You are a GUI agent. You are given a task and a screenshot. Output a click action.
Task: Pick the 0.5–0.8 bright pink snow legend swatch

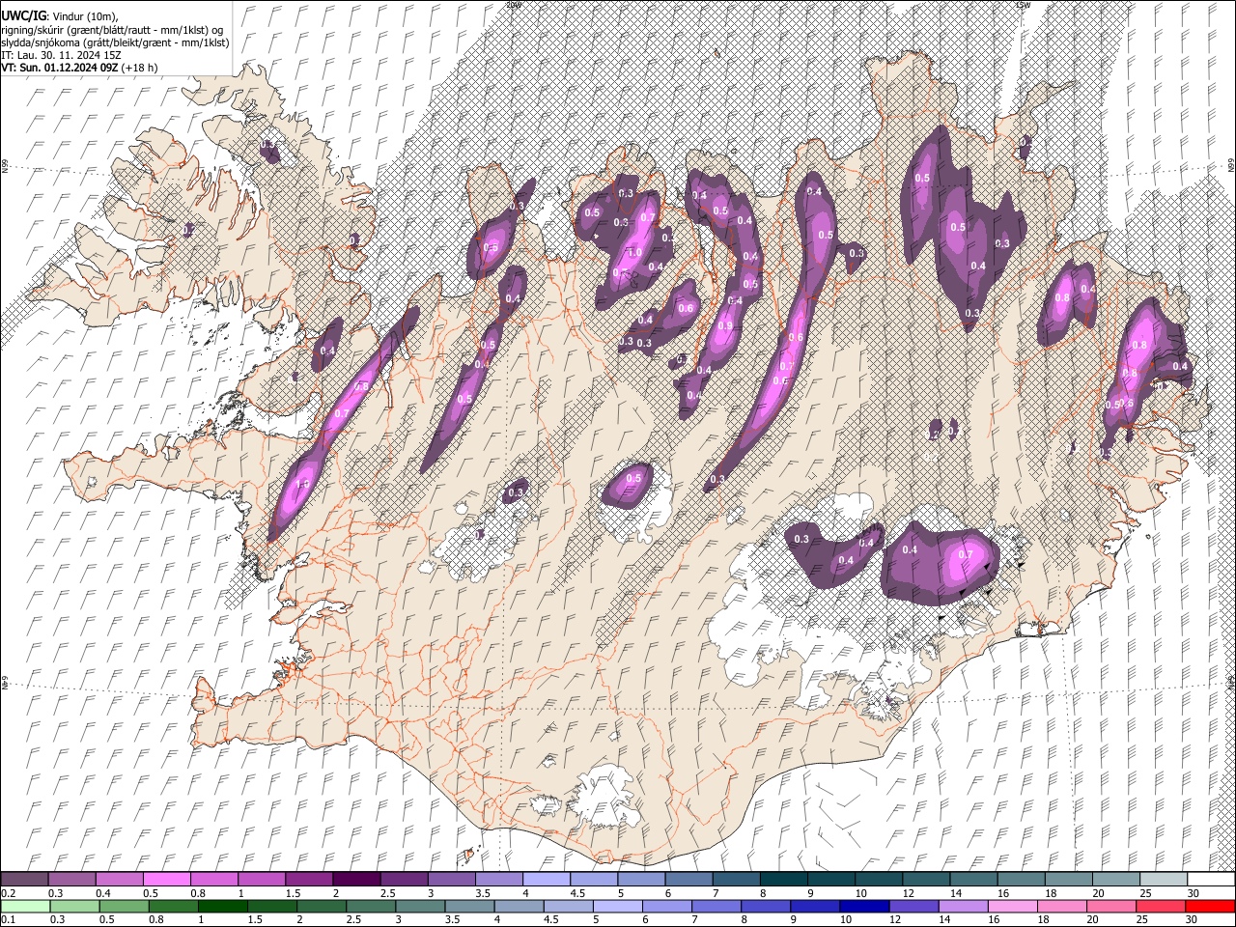(166, 880)
